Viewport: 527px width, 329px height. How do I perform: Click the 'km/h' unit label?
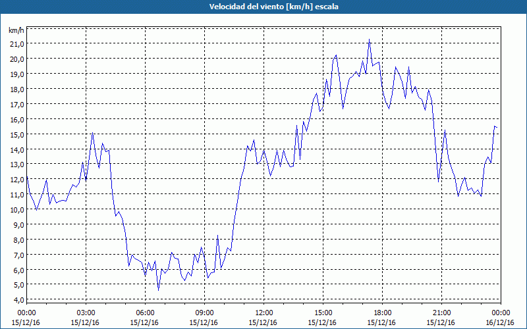click(x=16, y=31)
